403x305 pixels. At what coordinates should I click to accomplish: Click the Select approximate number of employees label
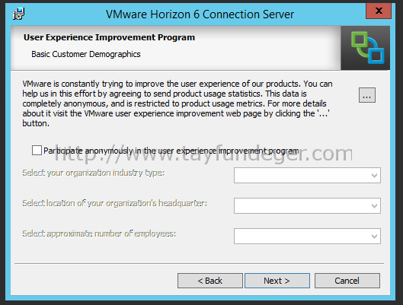[99, 234]
